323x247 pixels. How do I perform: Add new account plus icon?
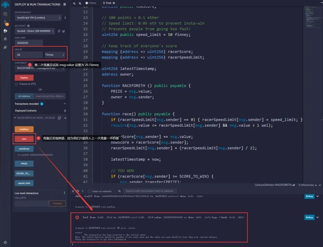click(x=28, y=26)
